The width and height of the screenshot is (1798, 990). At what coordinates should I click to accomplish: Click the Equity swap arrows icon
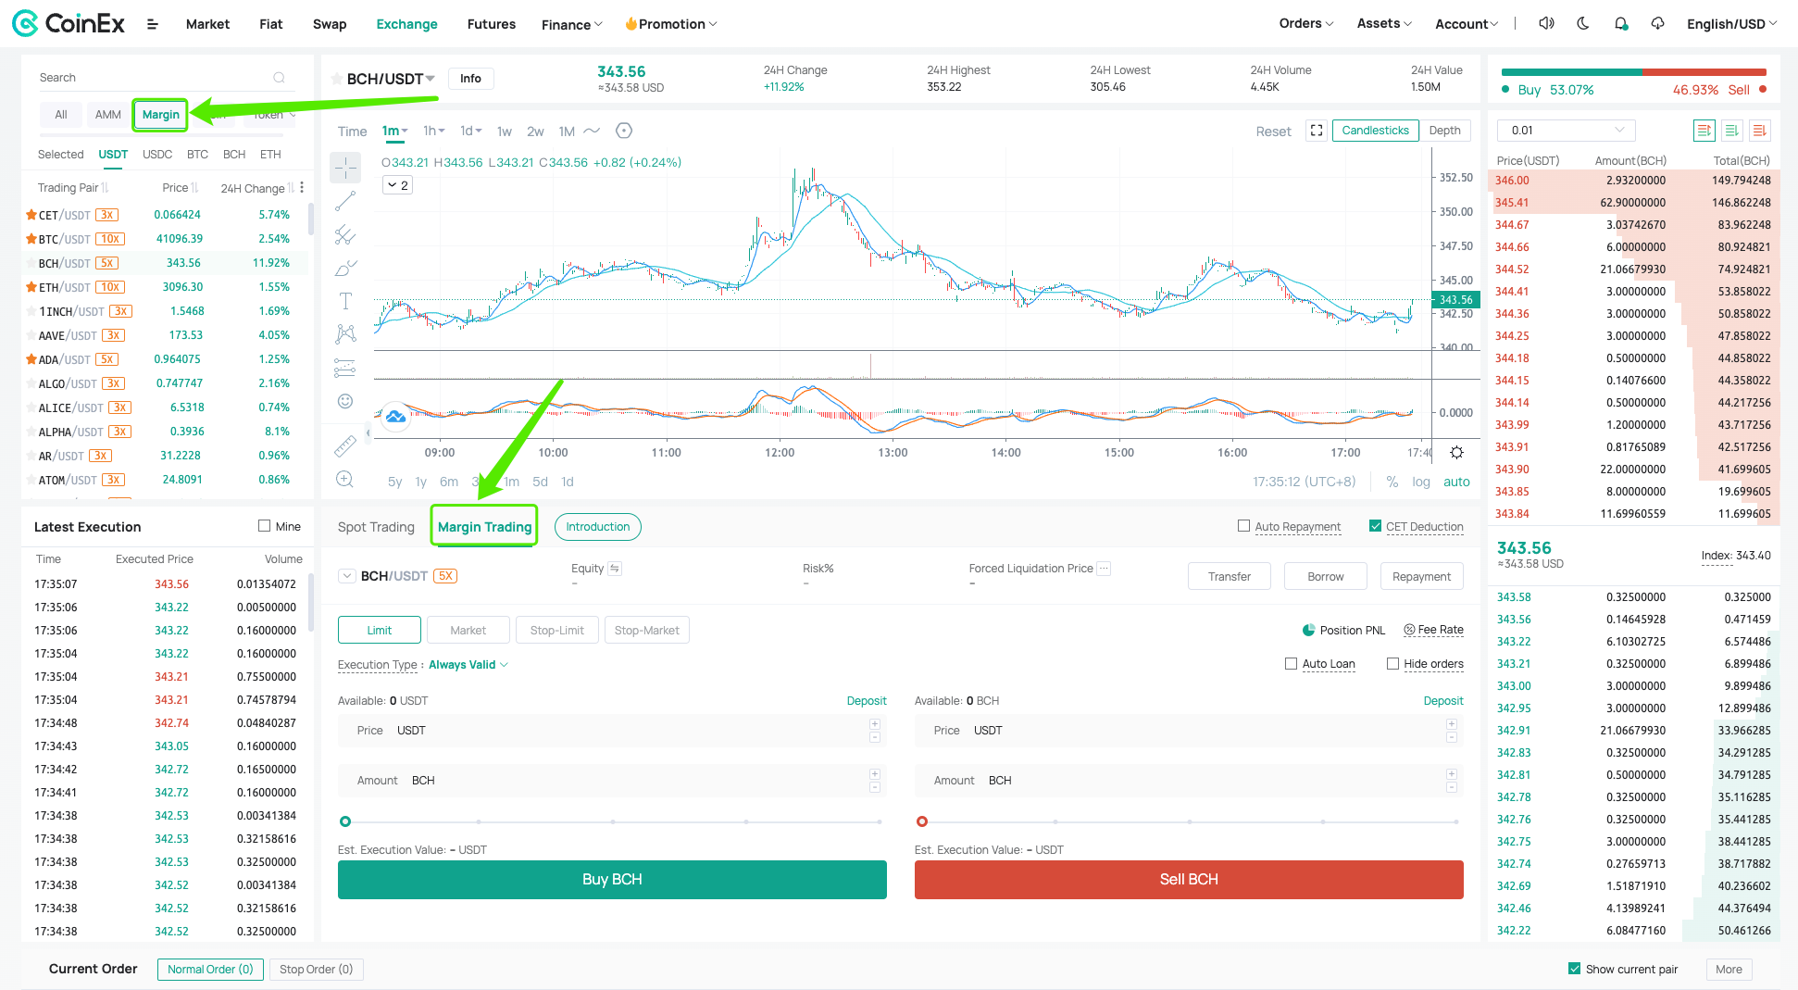click(x=615, y=569)
